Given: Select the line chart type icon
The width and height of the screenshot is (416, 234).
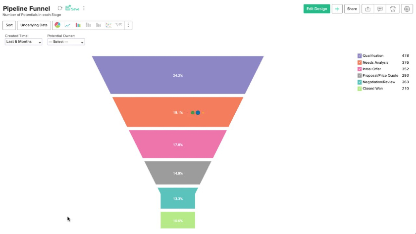Looking at the screenshot, I should tap(68, 25).
